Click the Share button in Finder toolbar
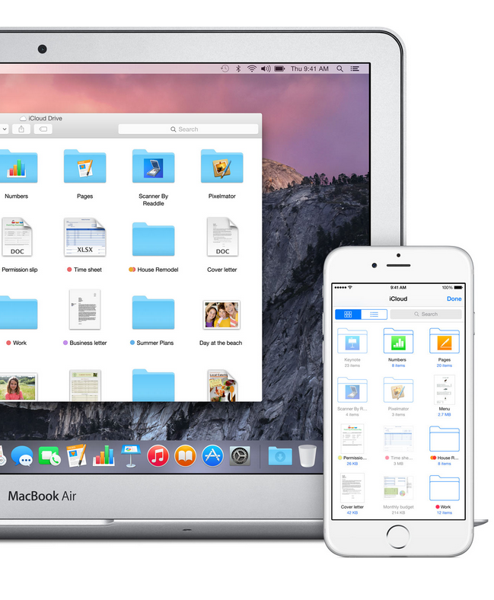 21,129
